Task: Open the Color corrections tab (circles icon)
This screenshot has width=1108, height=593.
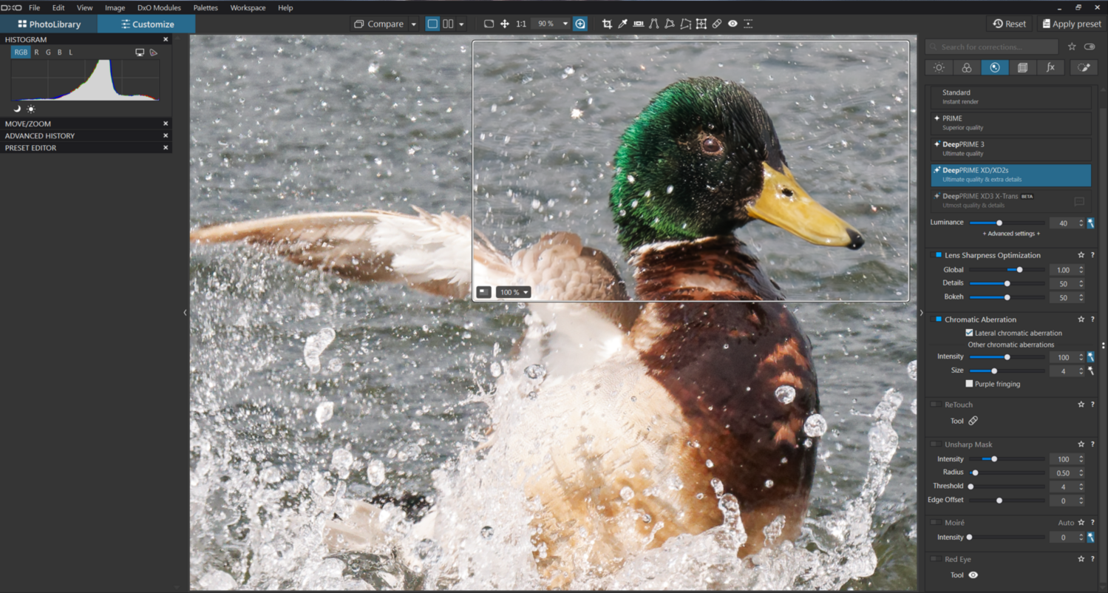Action: click(x=967, y=67)
